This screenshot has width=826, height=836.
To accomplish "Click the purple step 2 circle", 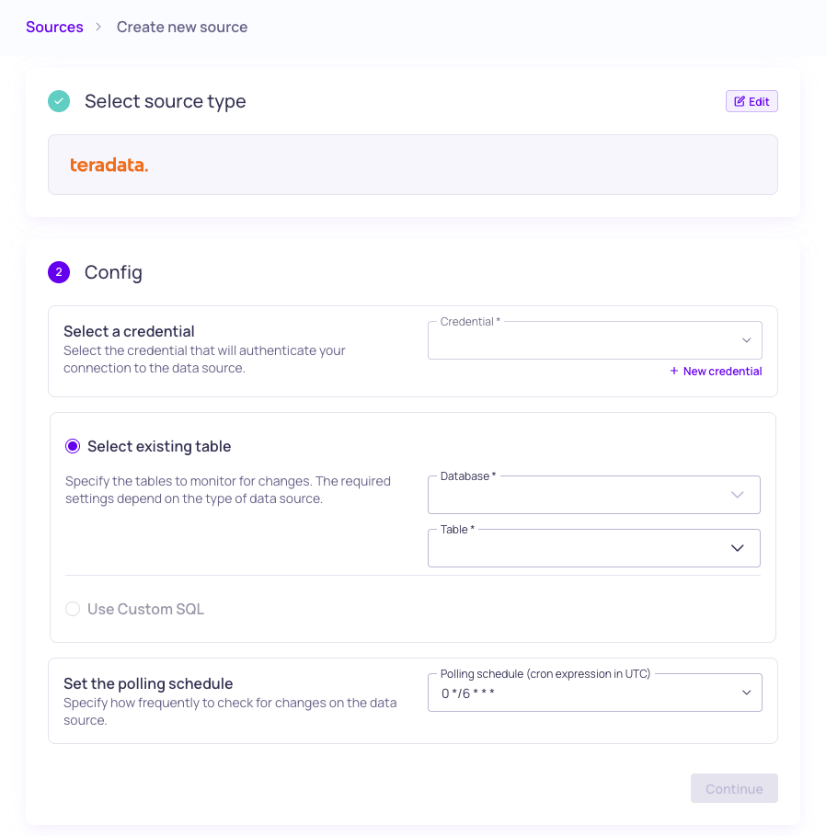I will (59, 272).
